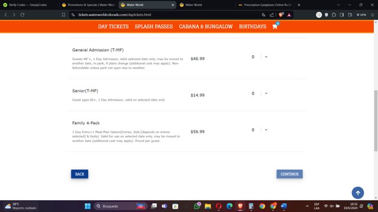Open the shopping cart icon

(275, 26)
